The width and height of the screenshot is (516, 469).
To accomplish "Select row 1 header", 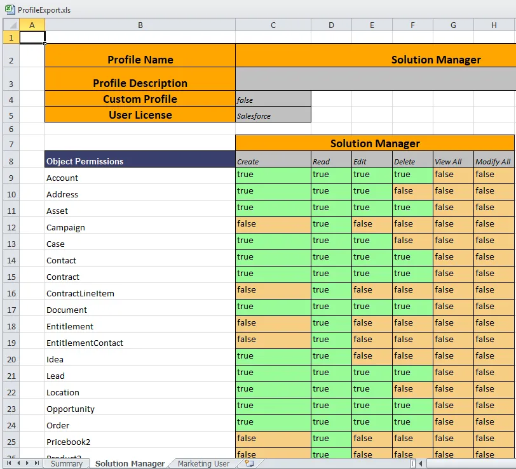I will tap(11, 37).
